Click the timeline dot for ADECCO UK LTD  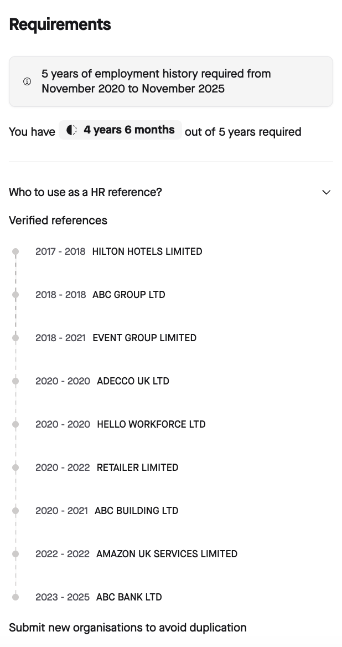[x=16, y=381]
